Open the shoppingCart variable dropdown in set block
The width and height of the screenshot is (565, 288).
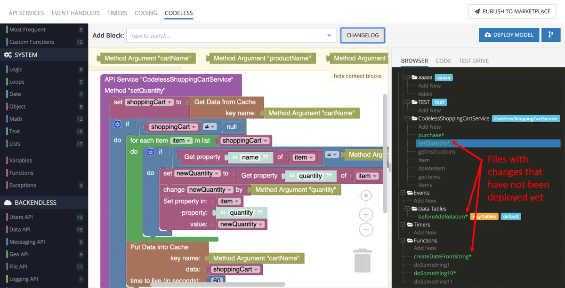tap(149, 102)
